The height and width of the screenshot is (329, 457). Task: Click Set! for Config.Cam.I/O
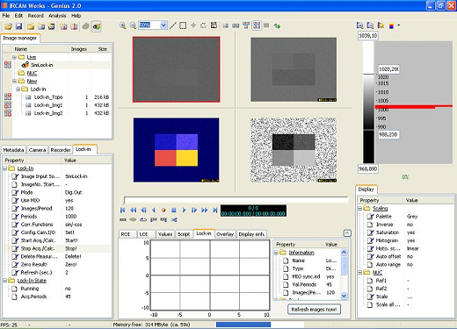click(x=69, y=232)
